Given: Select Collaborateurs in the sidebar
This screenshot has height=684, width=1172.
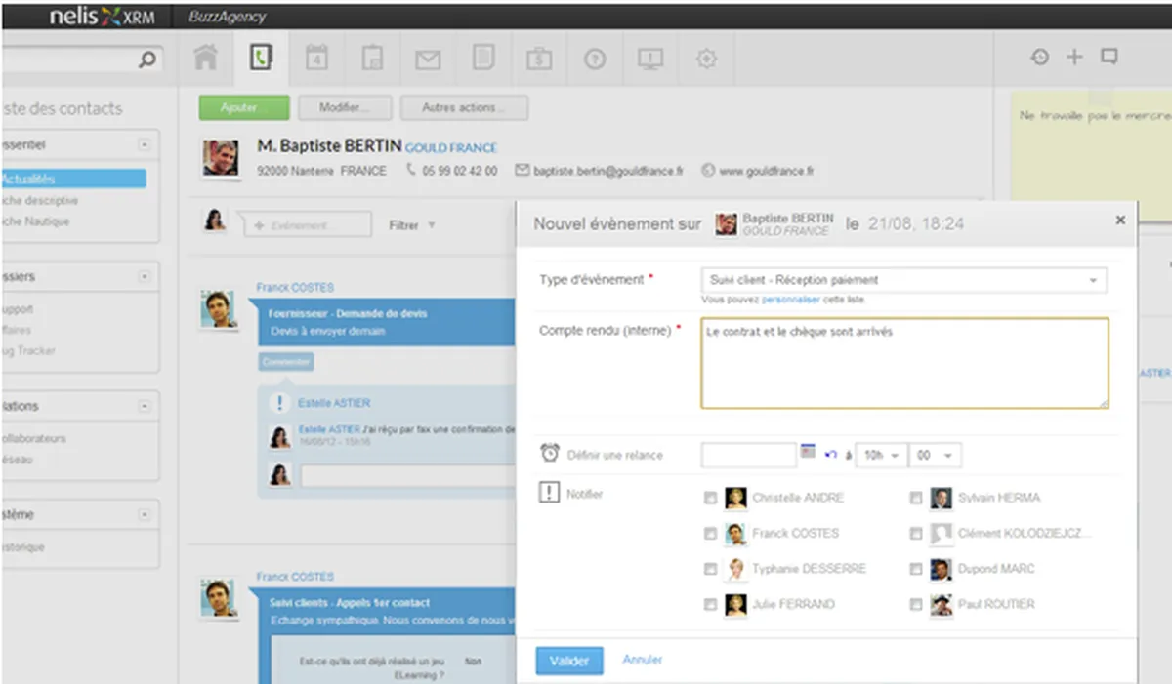Looking at the screenshot, I should [x=34, y=438].
